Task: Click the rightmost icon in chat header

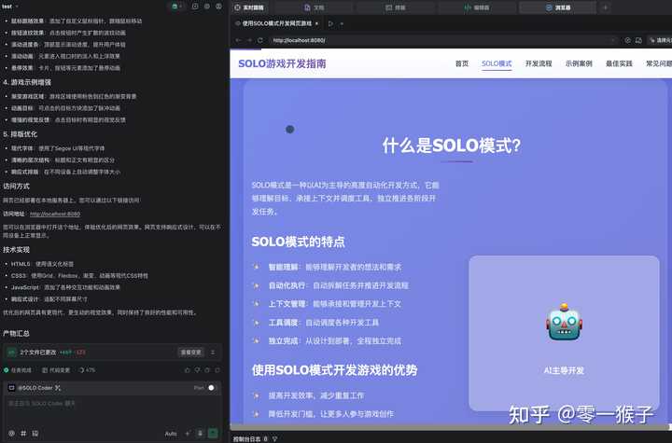Action: tap(218, 7)
